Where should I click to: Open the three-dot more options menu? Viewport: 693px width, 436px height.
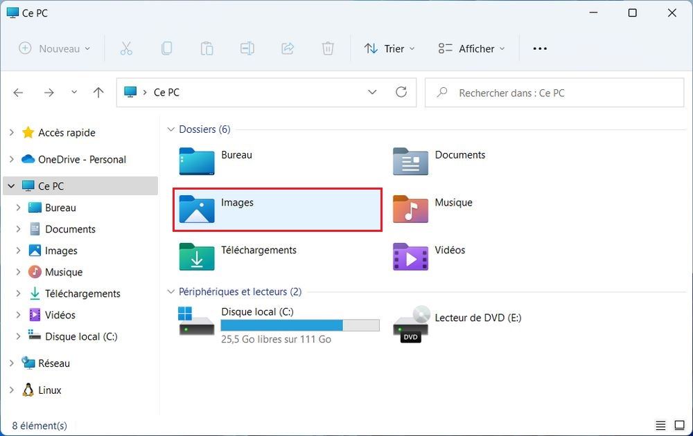tap(540, 48)
